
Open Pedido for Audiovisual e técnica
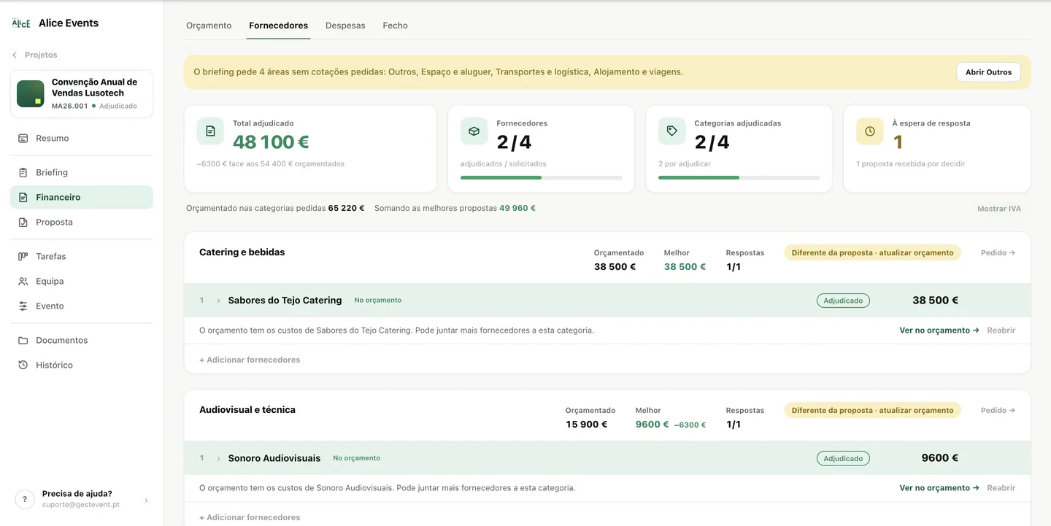tap(998, 410)
